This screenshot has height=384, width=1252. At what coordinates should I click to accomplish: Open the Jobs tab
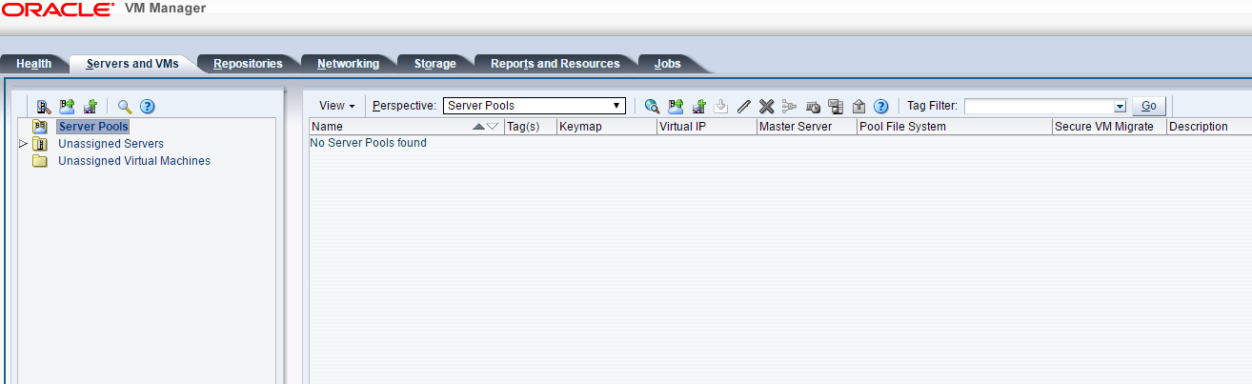668,64
